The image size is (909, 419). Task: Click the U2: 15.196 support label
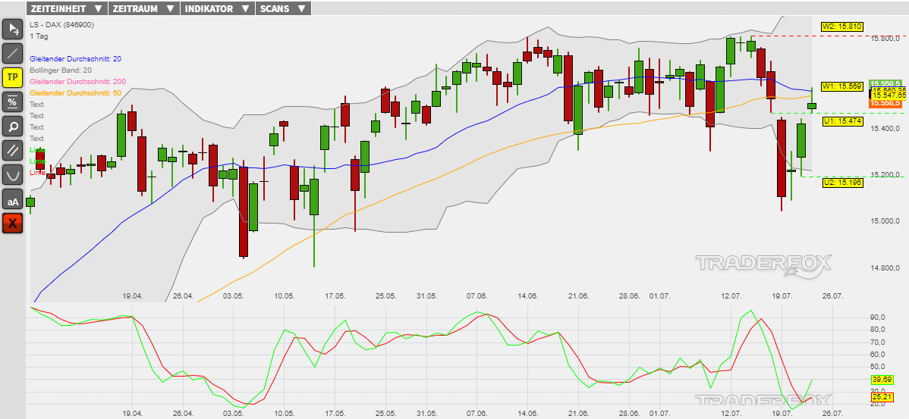click(842, 183)
